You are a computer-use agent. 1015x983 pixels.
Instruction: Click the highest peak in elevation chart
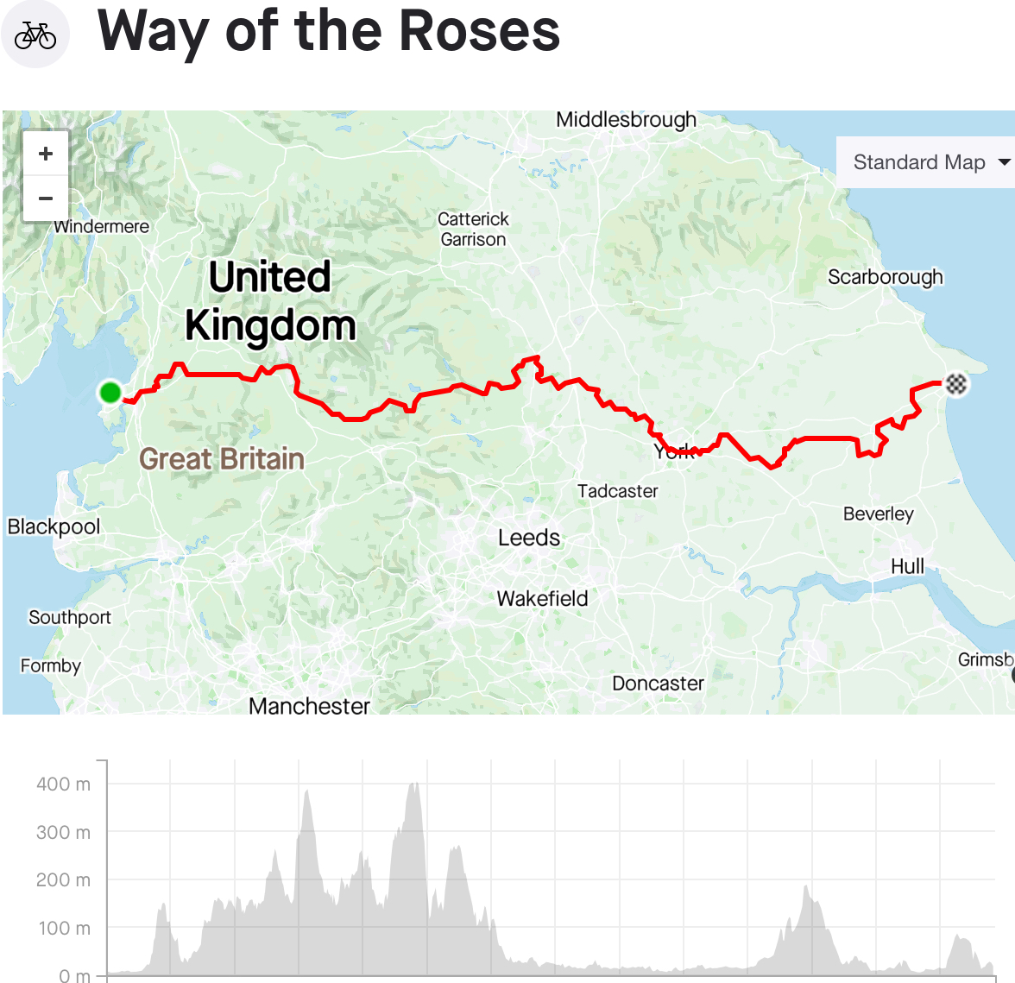[414, 786]
